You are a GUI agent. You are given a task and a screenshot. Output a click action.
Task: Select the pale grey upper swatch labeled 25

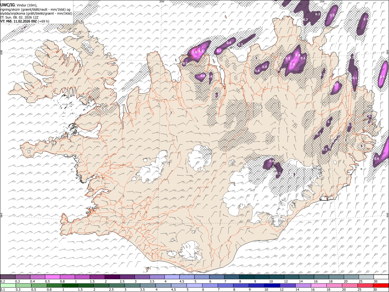[366, 277]
